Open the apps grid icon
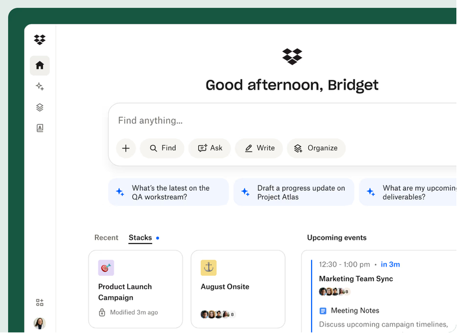Screen dimensions: 462x336 coord(40,302)
